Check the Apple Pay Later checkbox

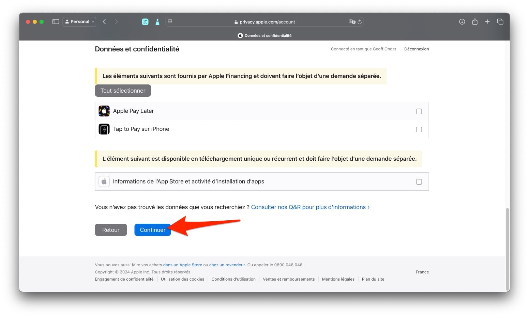pyautogui.click(x=419, y=111)
